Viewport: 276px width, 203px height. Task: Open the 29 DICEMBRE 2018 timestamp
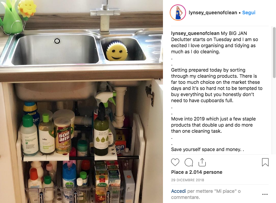click(x=187, y=180)
